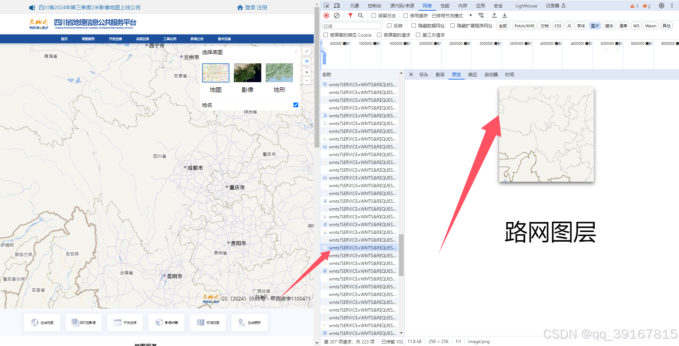Viewport: 679px width, 346px height.
Task: Open the 响应 request tab
Action: coord(473,74)
